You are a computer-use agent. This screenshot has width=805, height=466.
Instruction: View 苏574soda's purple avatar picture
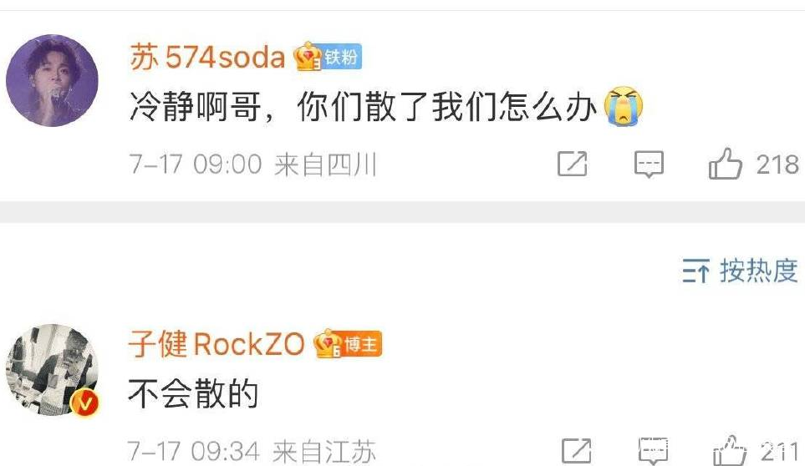click(52, 80)
